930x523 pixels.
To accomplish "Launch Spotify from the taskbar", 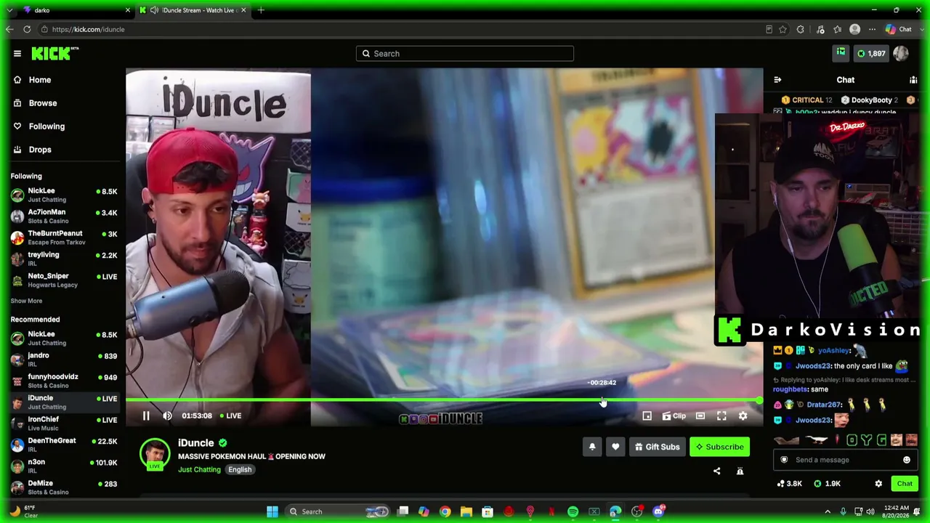I will (573, 511).
